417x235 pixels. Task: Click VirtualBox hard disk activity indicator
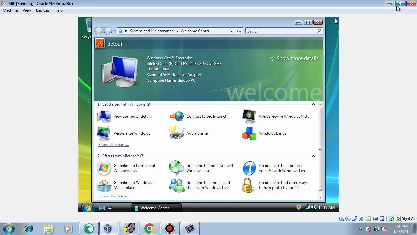coord(341,219)
